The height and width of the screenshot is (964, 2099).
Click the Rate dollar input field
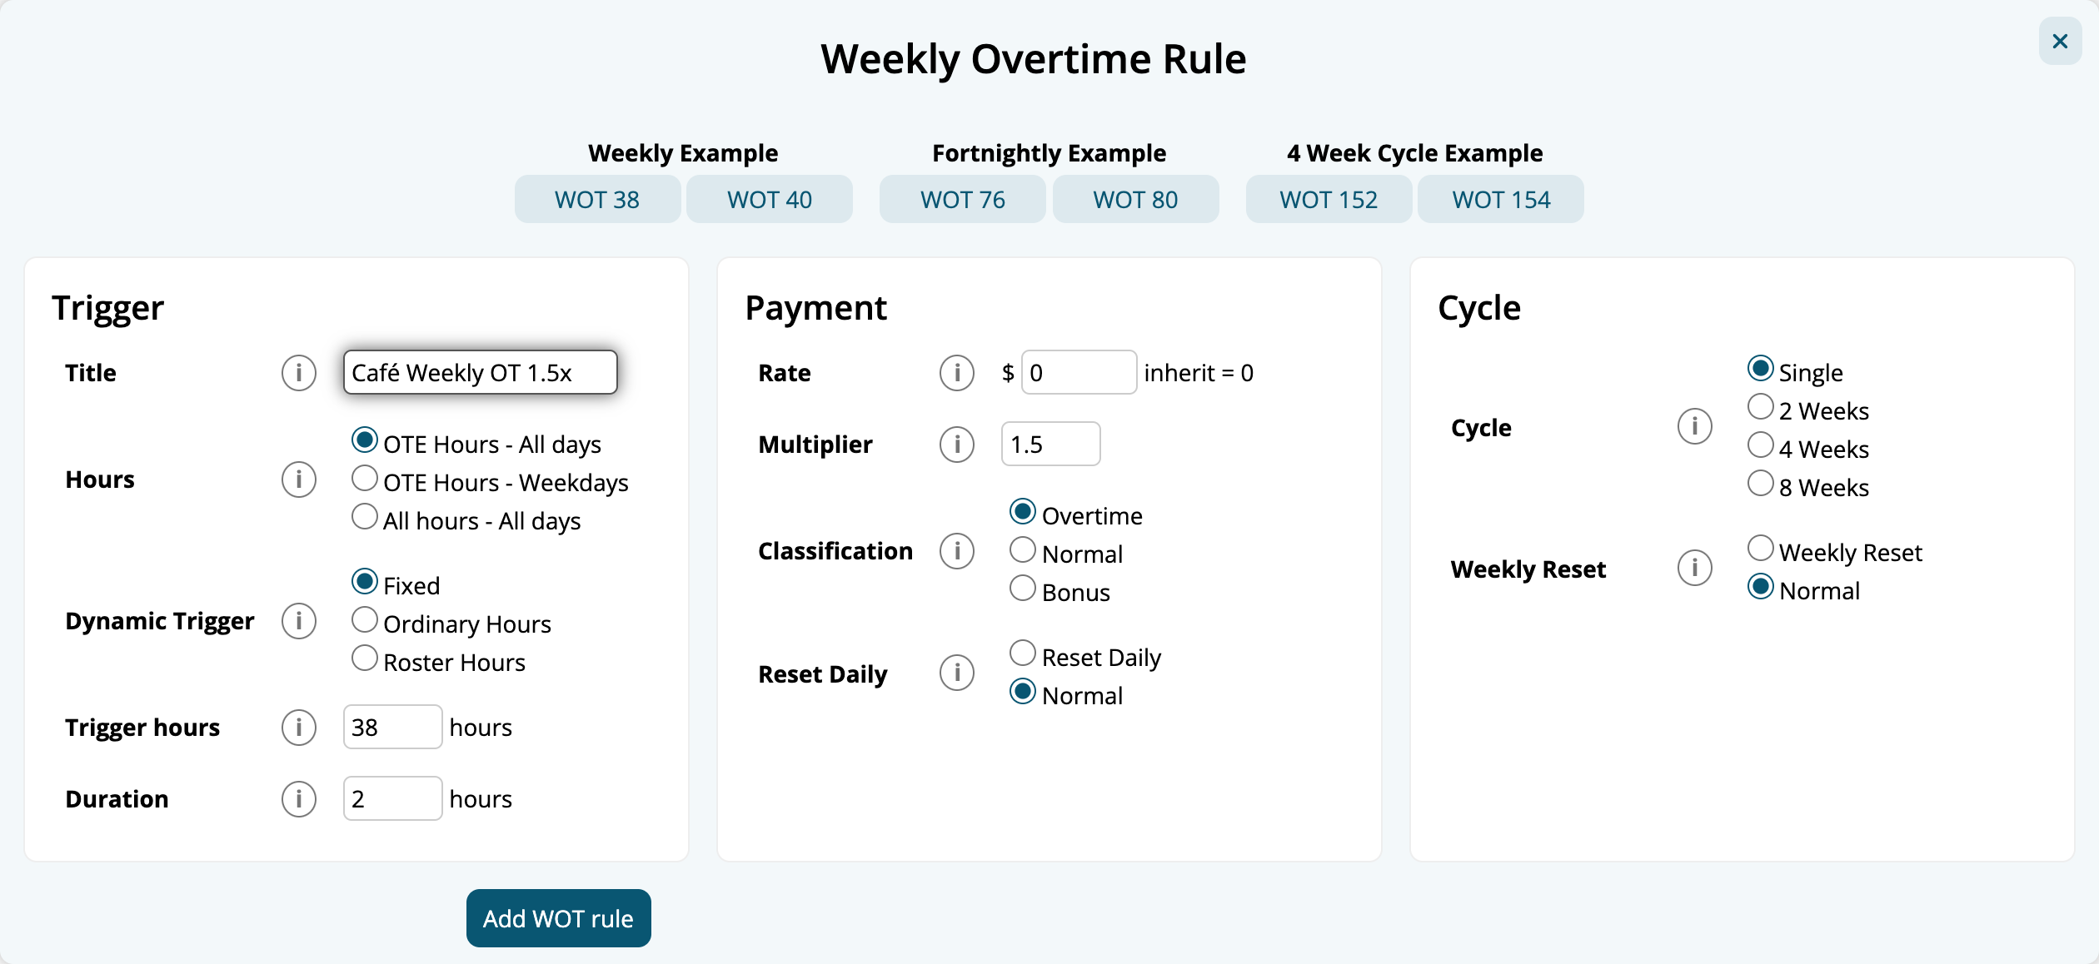click(1079, 372)
